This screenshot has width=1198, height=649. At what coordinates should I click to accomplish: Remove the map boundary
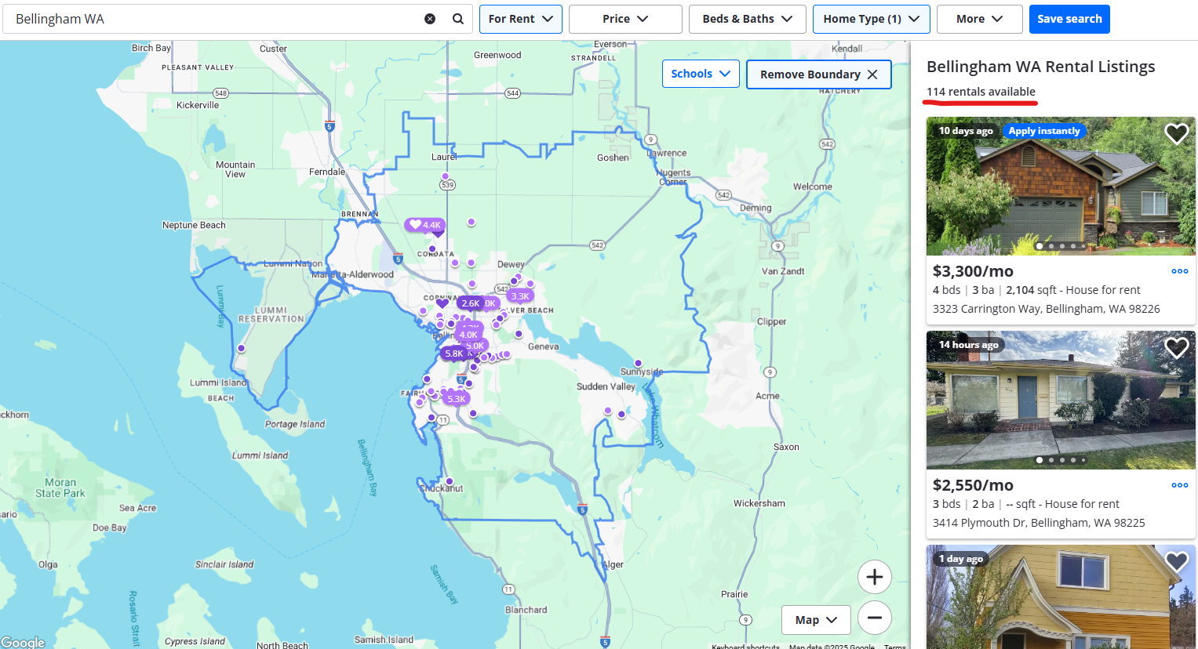pos(818,74)
